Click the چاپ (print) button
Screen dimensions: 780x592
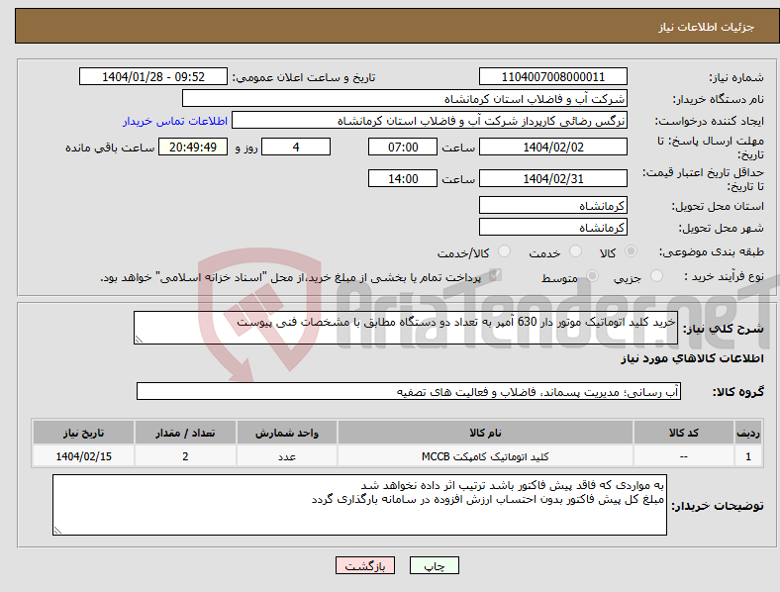click(x=435, y=565)
